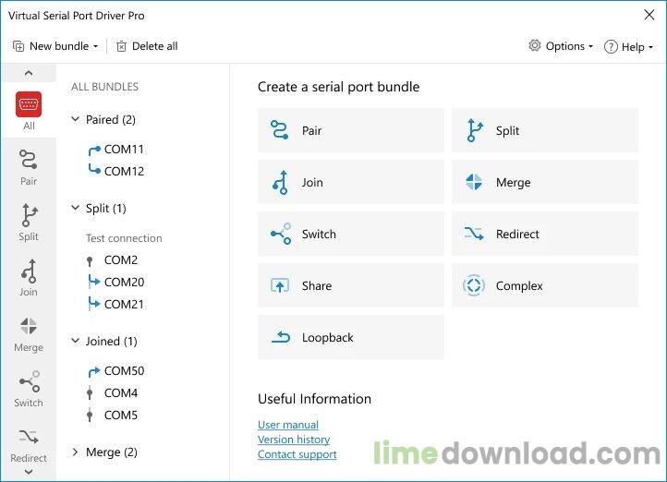The image size is (667, 482).
Task: Open the New bundle dropdown arrow
Action: tap(95, 47)
